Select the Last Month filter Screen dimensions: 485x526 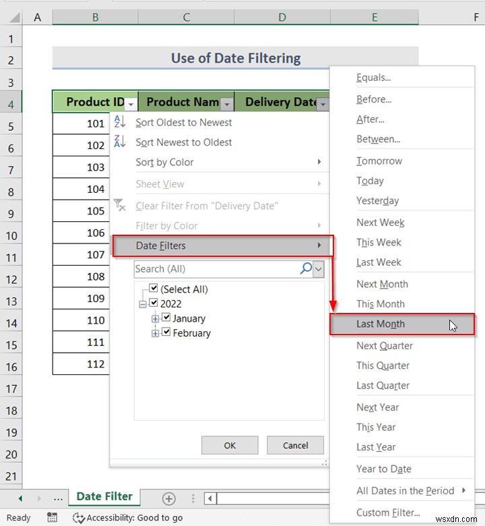pos(402,324)
